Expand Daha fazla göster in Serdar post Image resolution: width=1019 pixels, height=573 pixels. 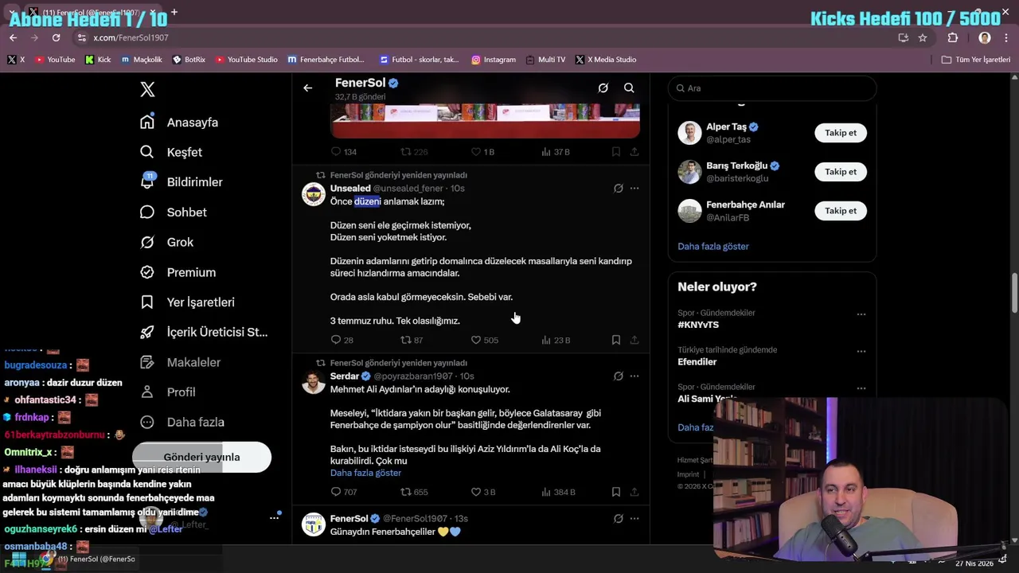click(365, 473)
